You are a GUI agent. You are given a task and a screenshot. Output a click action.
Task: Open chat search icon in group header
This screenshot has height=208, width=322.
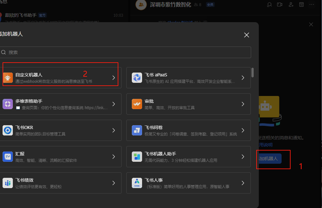pos(269,4)
